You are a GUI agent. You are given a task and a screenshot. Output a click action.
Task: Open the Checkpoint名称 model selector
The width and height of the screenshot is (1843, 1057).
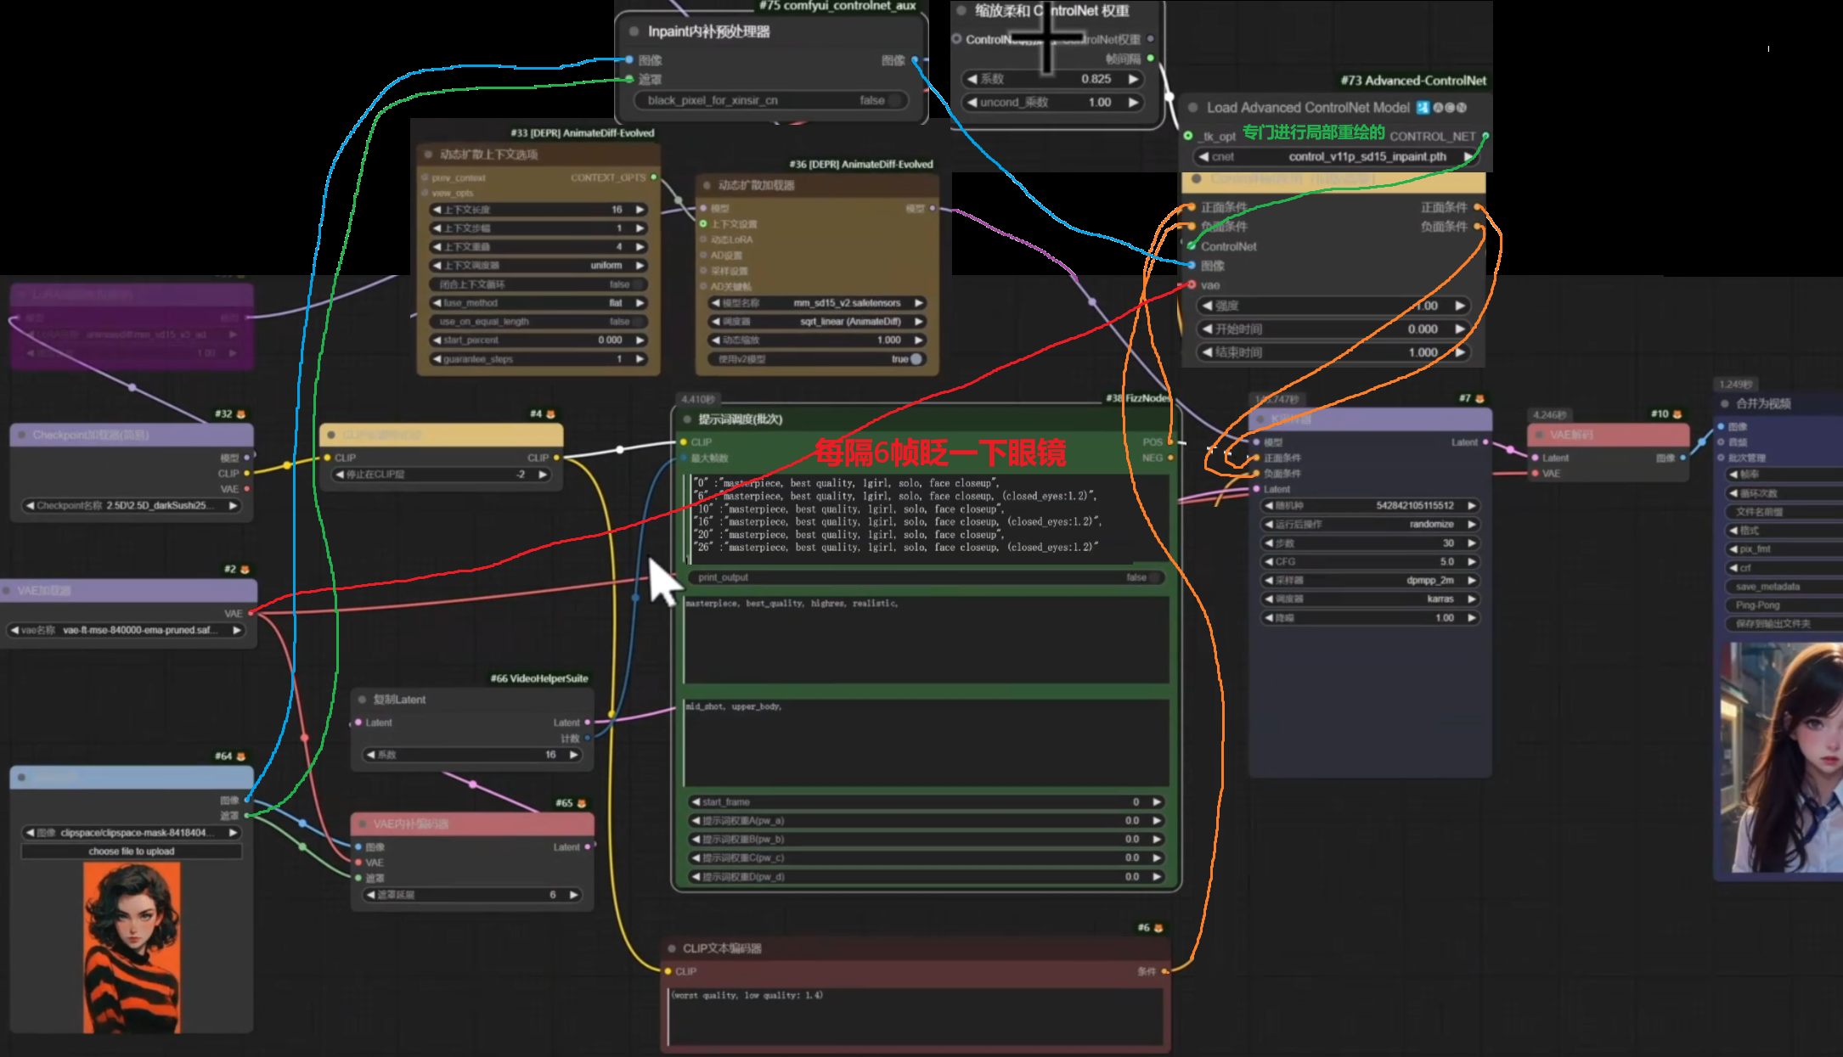(132, 506)
